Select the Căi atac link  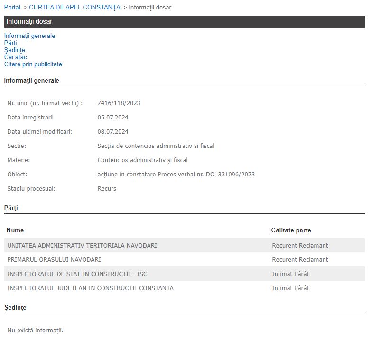pos(15,57)
